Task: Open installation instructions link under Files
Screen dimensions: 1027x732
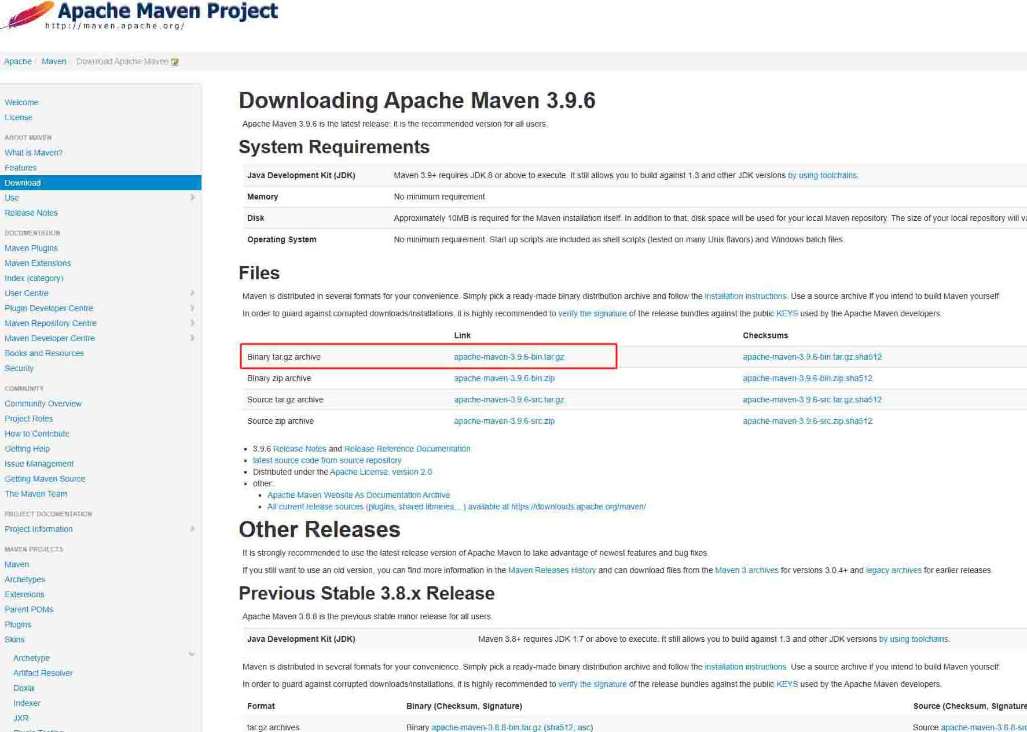Action: click(746, 296)
